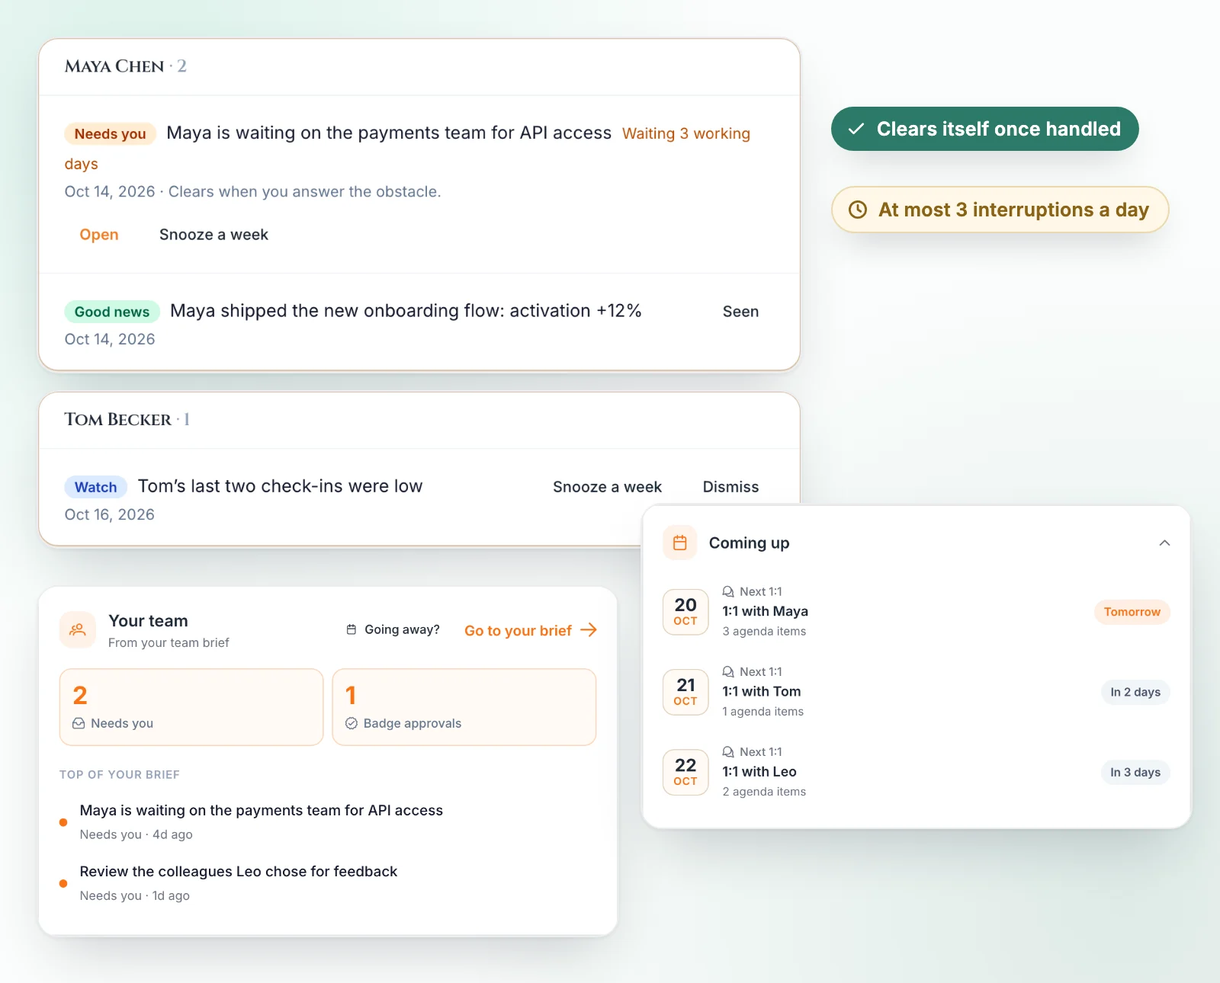This screenshot has height=983, width=1220.
Task: Open the Tom Becker card header
Action: [x=419, y=421]
